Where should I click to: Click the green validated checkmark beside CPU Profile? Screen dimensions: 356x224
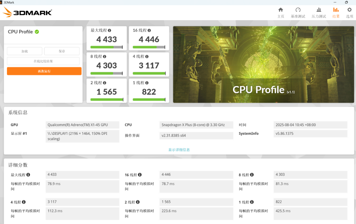(37, 32)
